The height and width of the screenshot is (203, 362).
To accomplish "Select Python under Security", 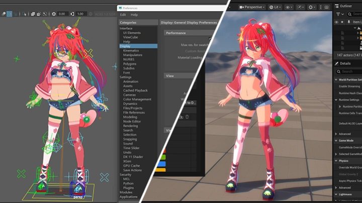I will pos(128,183).
